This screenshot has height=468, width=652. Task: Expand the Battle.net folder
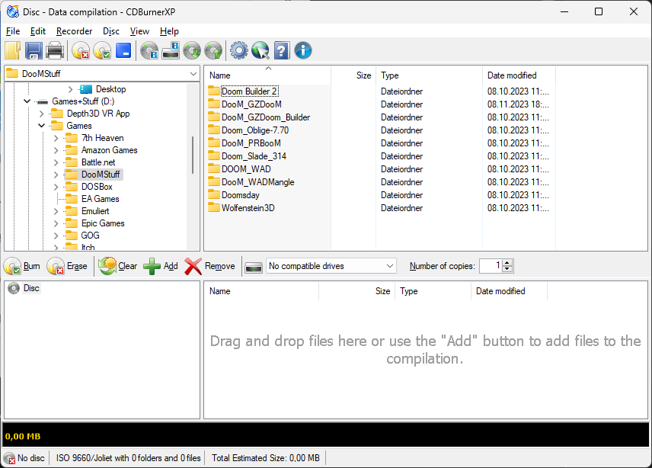56,162
